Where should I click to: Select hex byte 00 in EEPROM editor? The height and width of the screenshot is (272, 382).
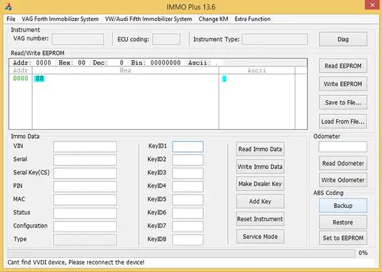click(x=40, y=78)
